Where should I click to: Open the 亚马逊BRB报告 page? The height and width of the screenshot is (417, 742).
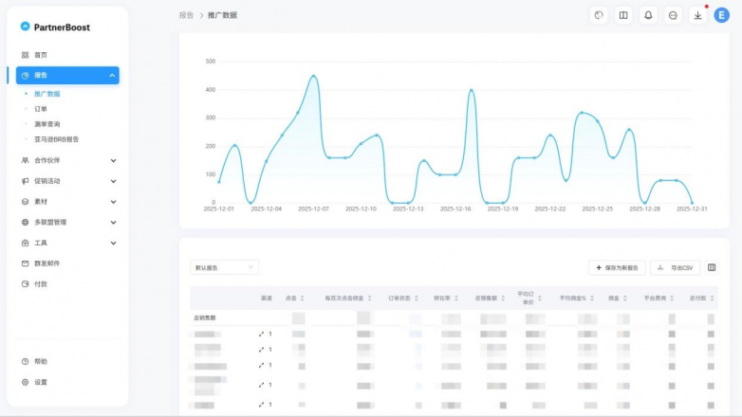pos(57,139)
